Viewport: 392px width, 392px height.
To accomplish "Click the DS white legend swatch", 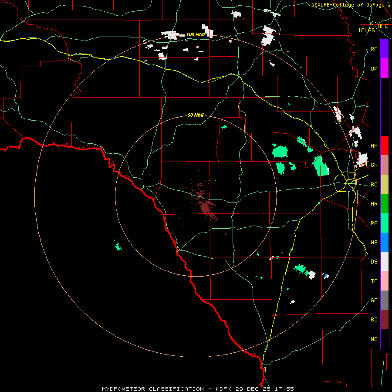I will point(385,261).
